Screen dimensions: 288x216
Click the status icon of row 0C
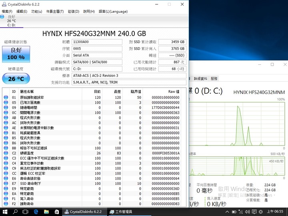[6, 112]
